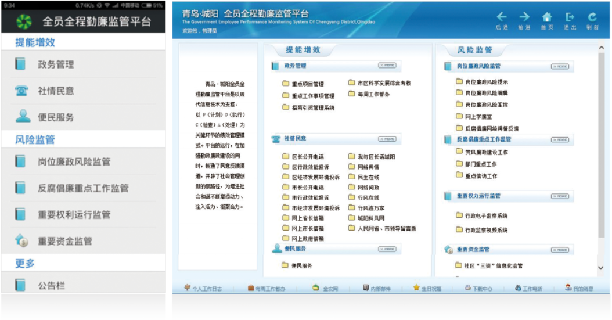Click MORE button next to 重要资金监管
This screenshot has height=320, width=612.
pos(560,250)
